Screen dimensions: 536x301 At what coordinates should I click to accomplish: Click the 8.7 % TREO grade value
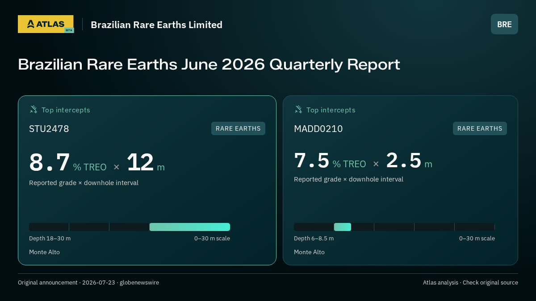pos(68,162)
